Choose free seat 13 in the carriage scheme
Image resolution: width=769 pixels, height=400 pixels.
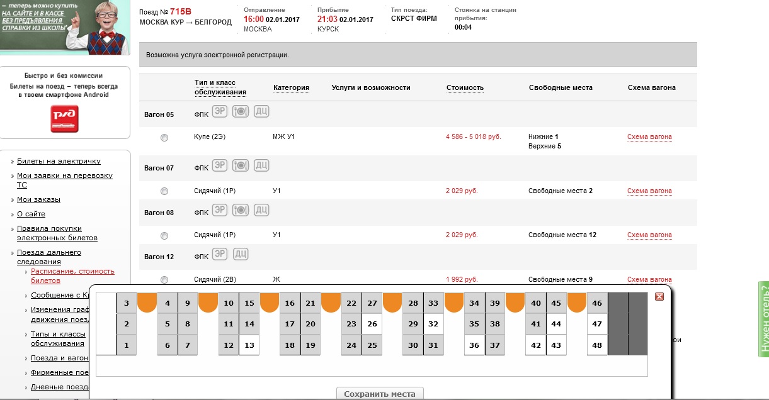coord(249,345)
